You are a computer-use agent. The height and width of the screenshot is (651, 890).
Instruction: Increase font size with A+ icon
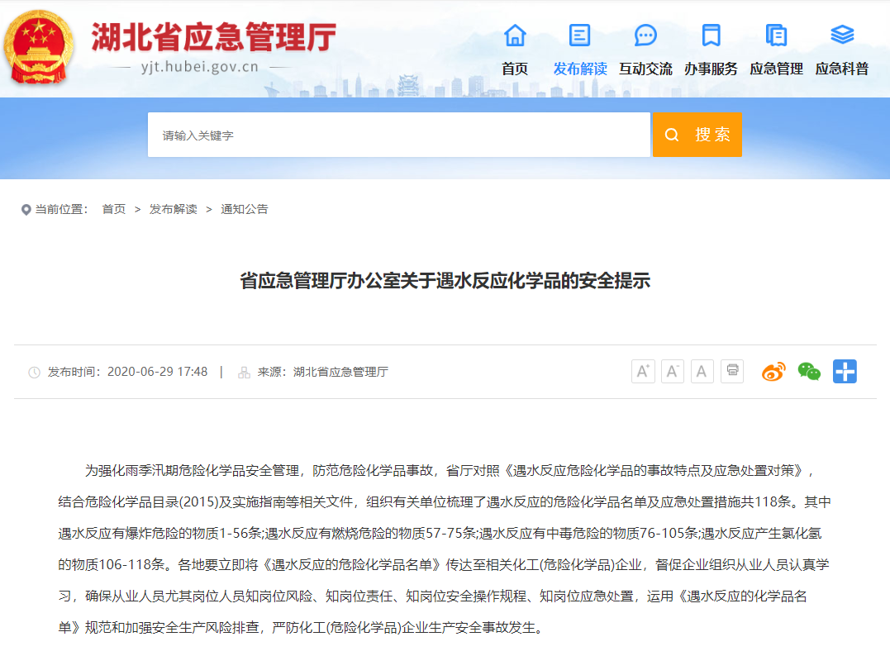(643, 372)
